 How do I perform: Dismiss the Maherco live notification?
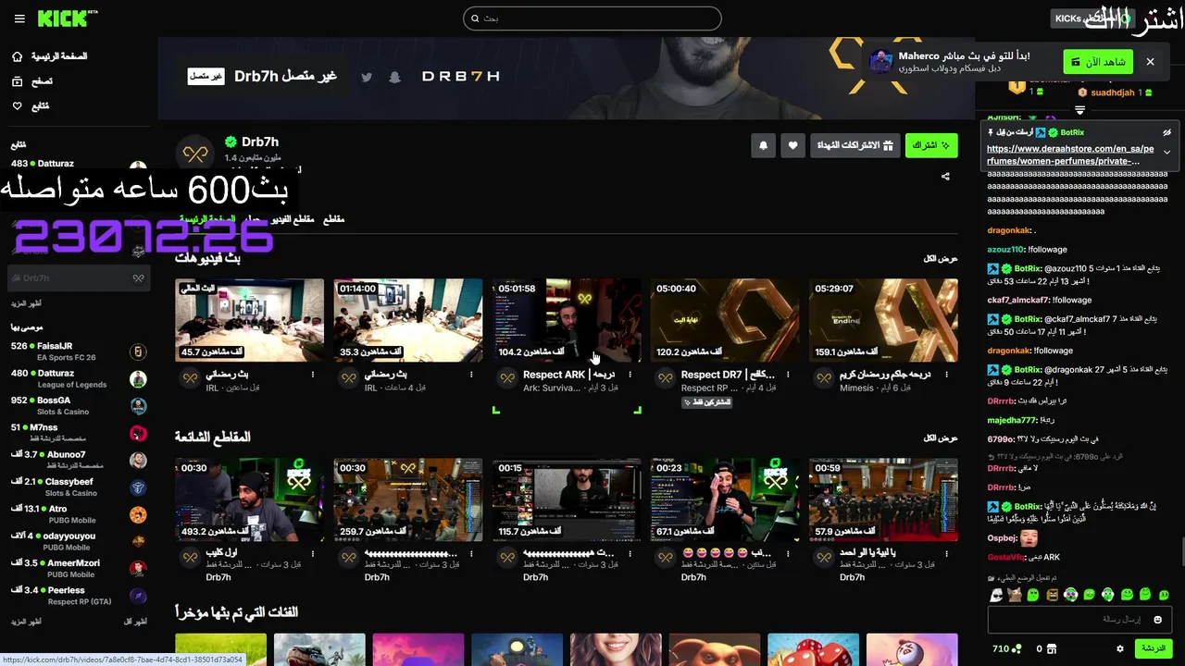(x=1151, y=62)
